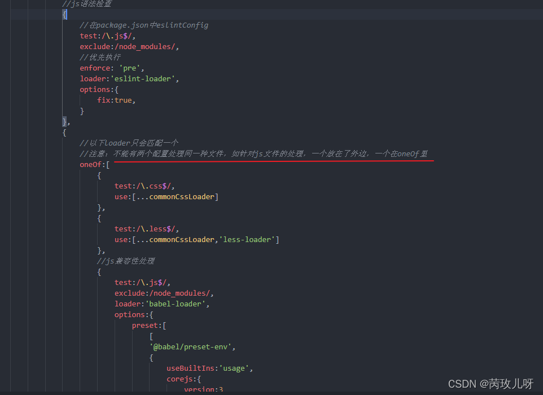Click the '@babel/preset-env' text
The height and width of the screenshot is (395, 543).
click(190, 346)
